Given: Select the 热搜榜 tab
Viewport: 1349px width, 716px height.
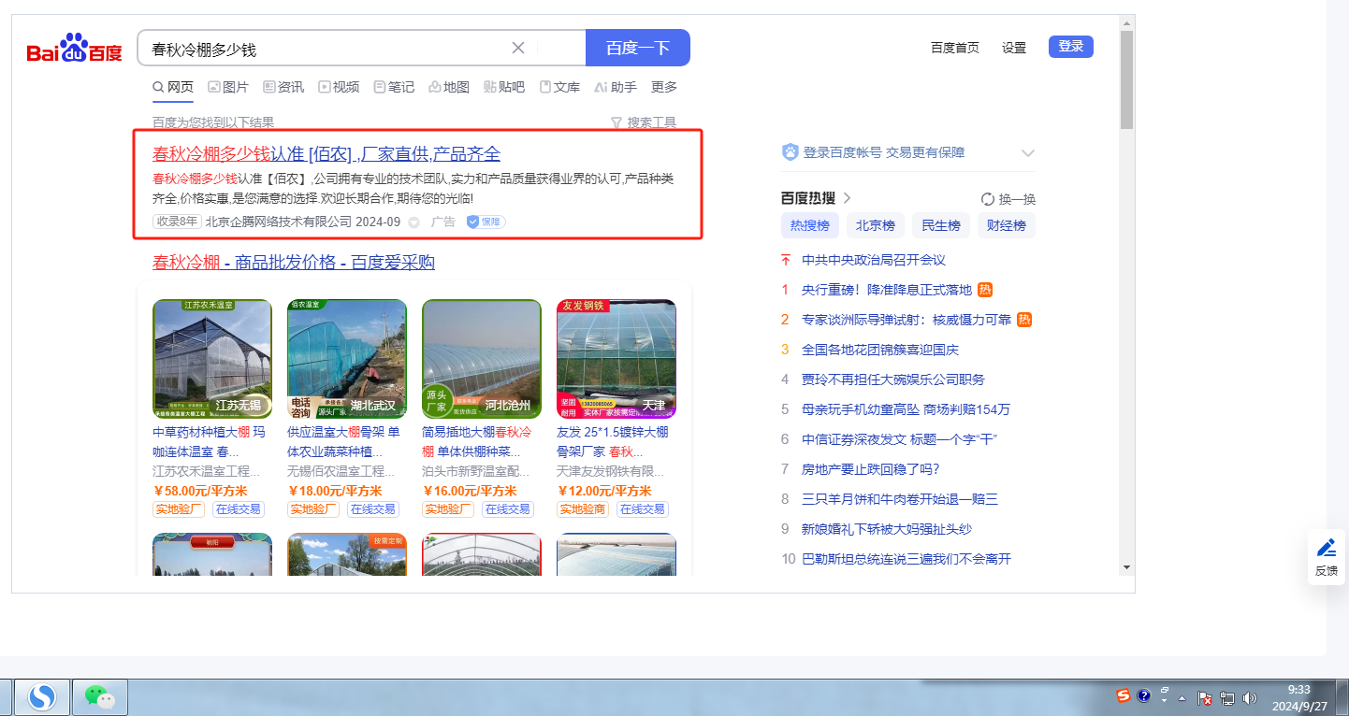Looking at the screenshot, I should [810, 225].
